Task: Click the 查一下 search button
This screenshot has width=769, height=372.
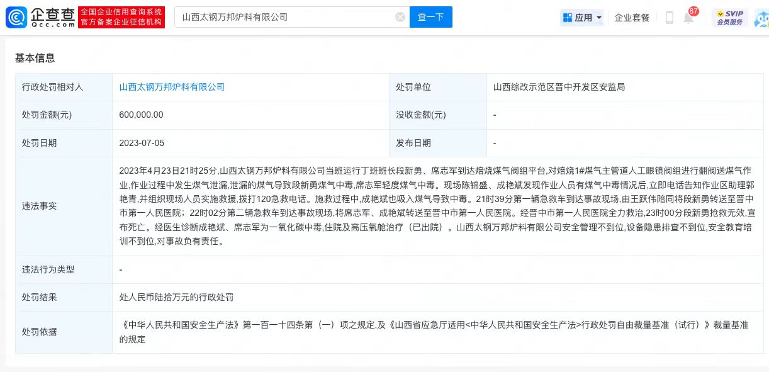Action: click(x=431, y=17)
